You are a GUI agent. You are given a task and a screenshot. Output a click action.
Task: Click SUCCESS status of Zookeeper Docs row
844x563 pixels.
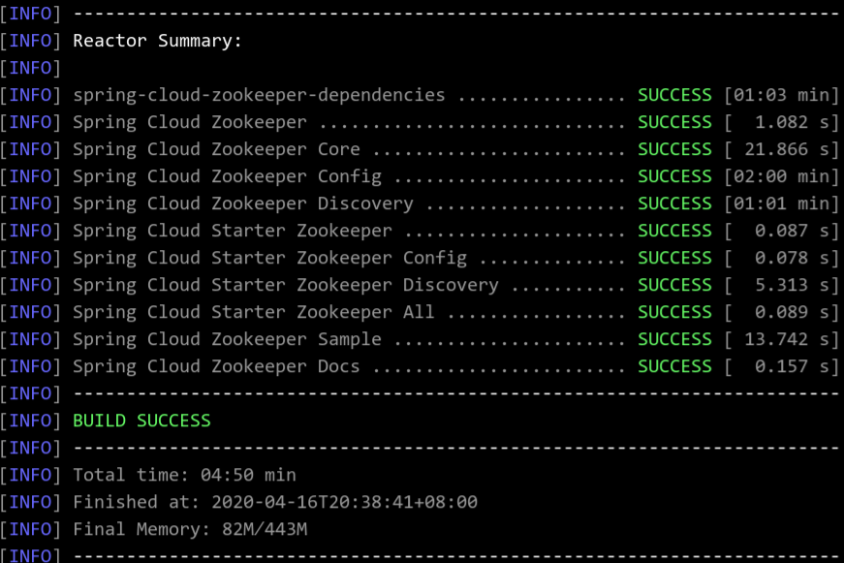[x=674, y=366]
